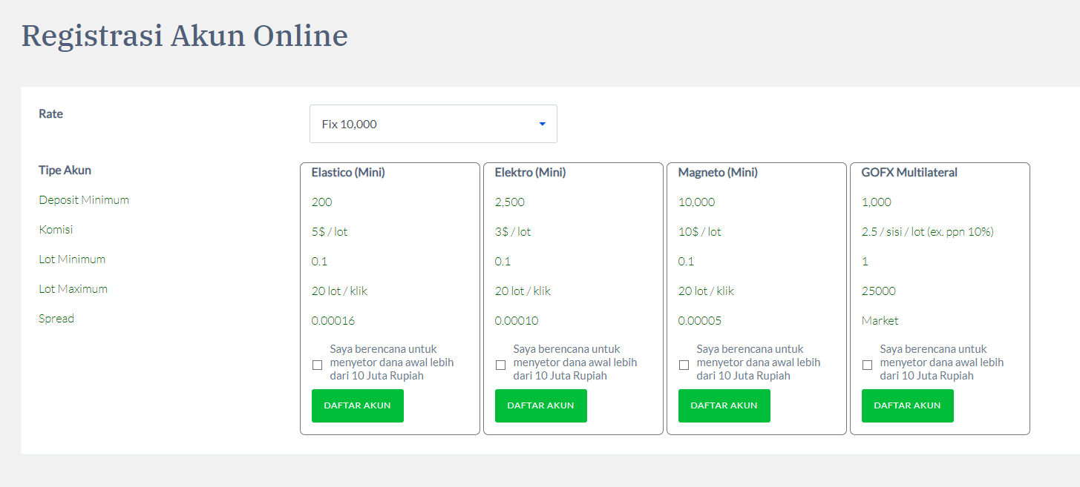
Task: Select the Elastico (Mini) card title
Action: coord(347,172)
